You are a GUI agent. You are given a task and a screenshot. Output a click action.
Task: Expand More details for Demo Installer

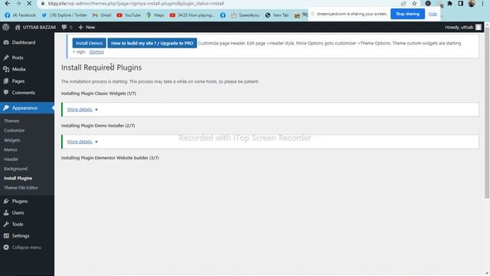point(83,142)
